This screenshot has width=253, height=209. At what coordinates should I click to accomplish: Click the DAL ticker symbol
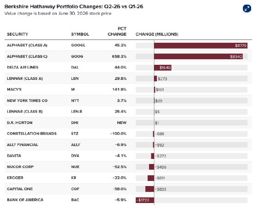tap(75, 68)
